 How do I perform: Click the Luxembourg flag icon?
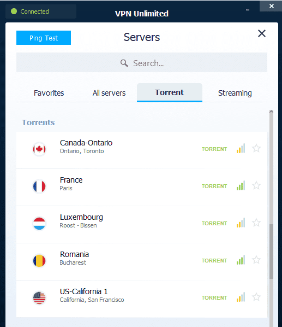click(39, 224)
